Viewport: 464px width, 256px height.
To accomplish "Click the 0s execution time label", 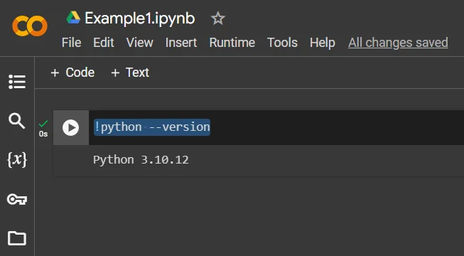I will (43, 134).
